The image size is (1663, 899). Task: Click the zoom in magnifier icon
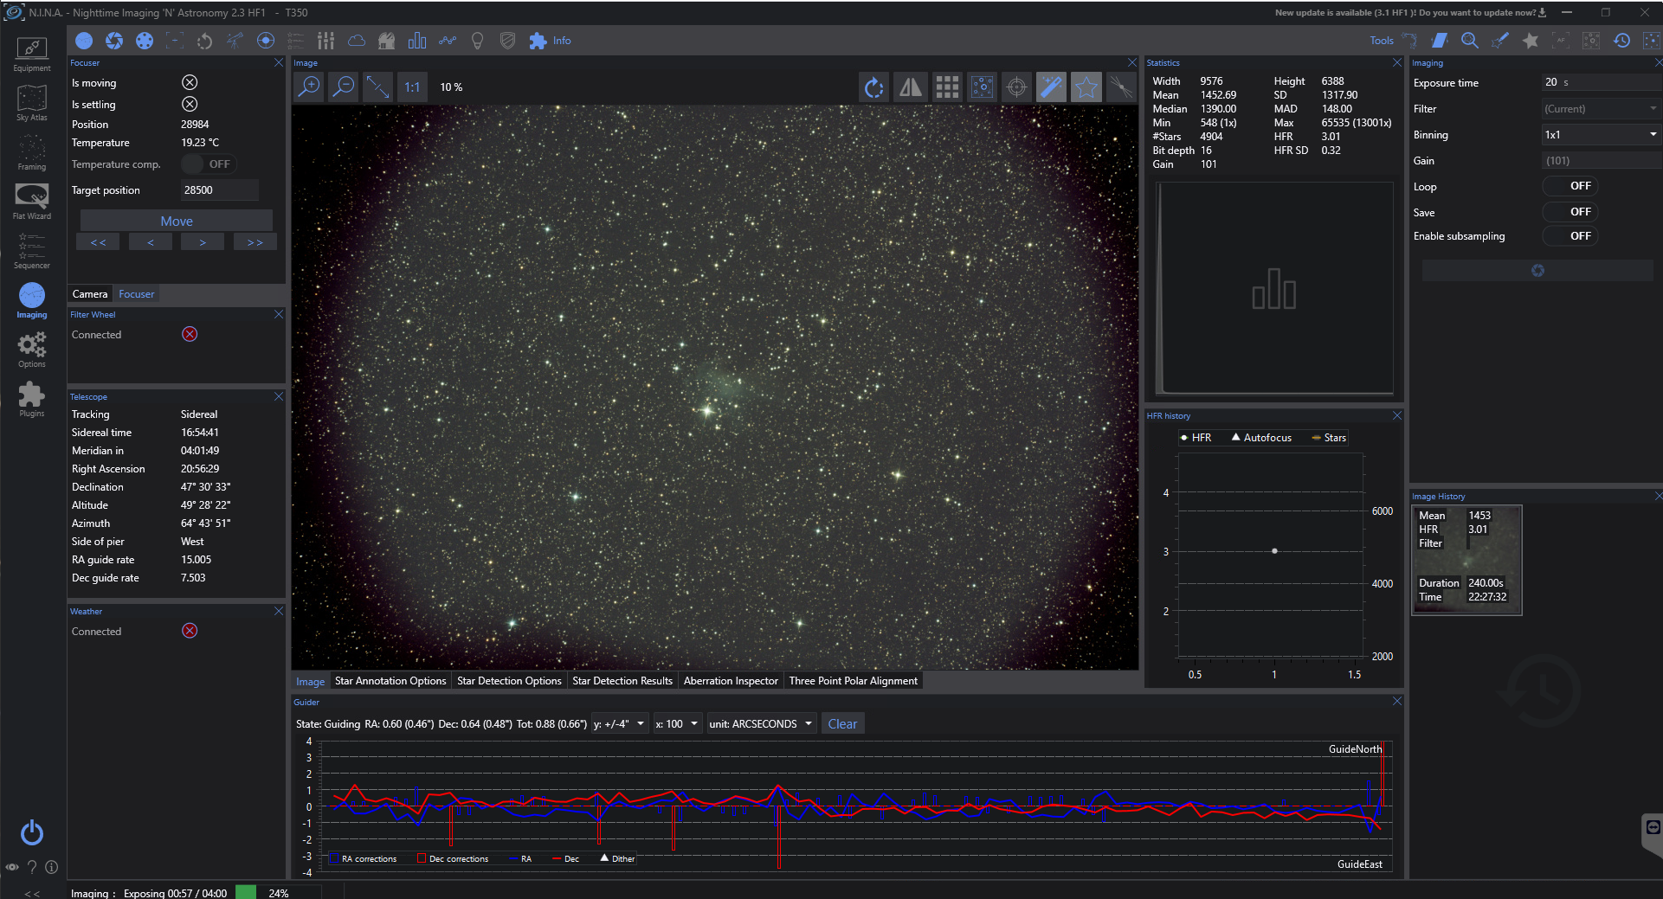pyautogui.click(x=309, y=87)
